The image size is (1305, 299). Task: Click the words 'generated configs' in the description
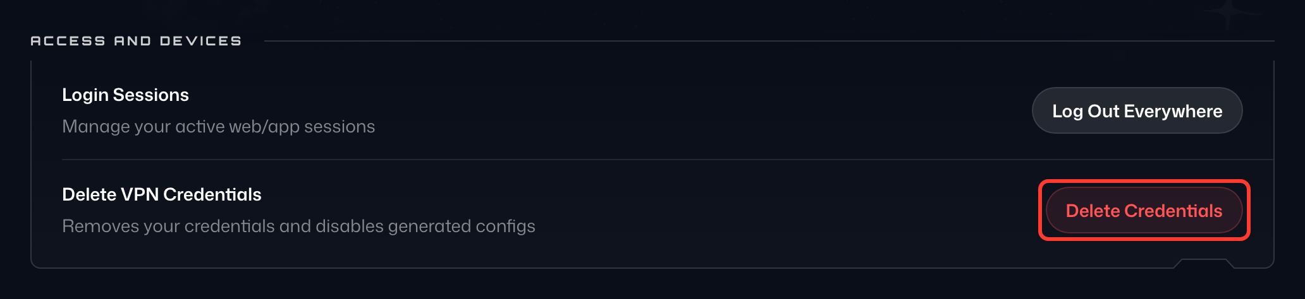coord(462,226)
